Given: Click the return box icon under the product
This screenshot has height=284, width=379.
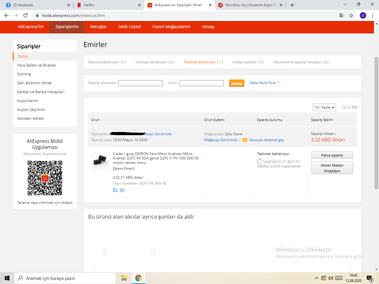Looking at the screenshot, I should 122,190.
